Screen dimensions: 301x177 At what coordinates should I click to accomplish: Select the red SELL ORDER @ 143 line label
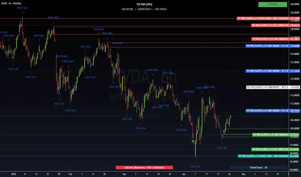pos(270,39)
